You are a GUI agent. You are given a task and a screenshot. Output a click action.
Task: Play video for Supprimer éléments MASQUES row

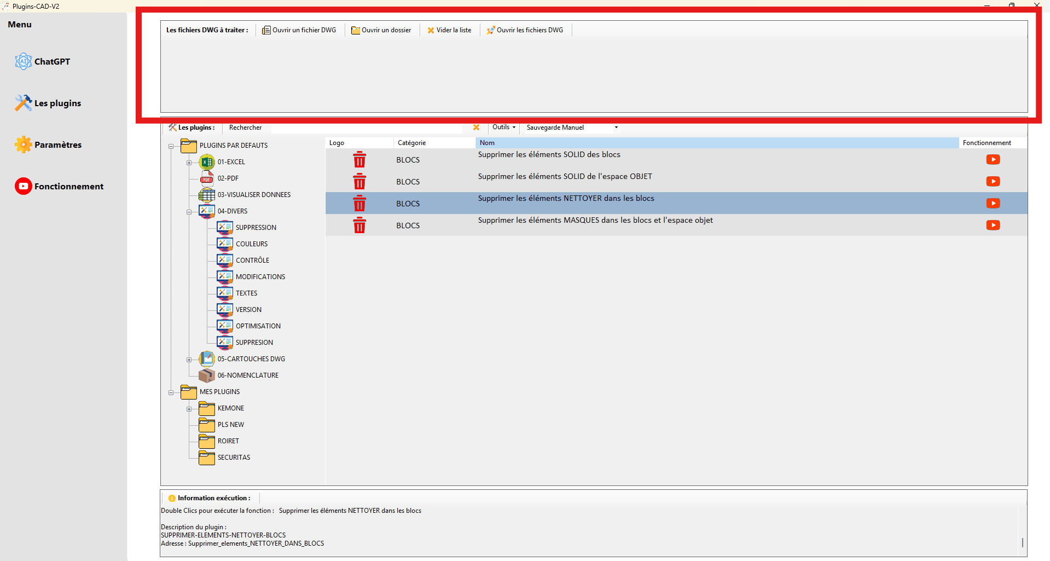pos(993,225)
